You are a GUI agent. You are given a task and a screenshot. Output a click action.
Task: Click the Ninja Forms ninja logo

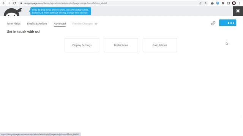pyautogui.click(x=13, y=12)
